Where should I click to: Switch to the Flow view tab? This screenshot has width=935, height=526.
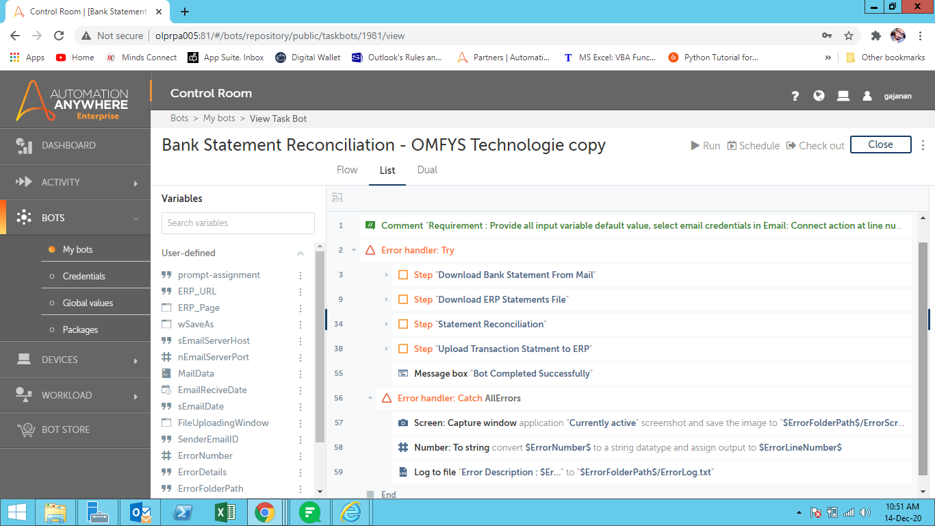[x=347, y=170]
